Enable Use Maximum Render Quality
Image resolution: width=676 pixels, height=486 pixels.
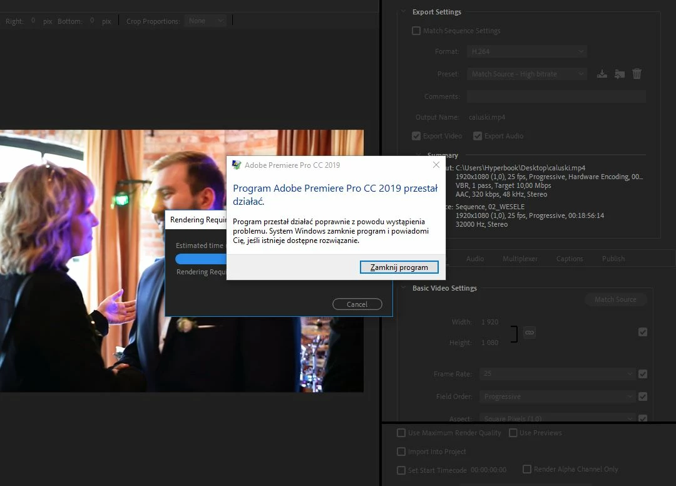(401, 433)
